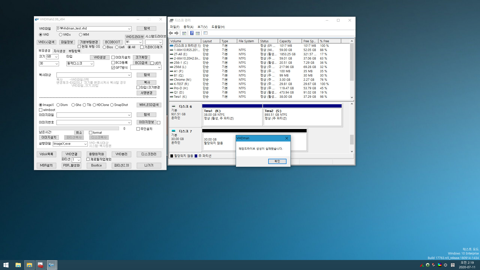Open the 동적디스크 type dropdown

pos(92,64)
